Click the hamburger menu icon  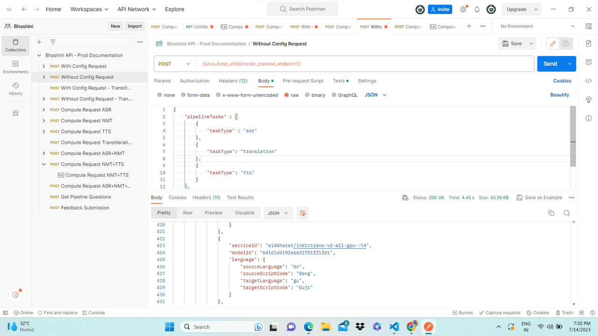pos(9,9)
